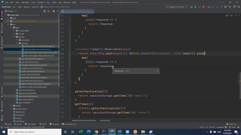Toggle the Project tool window side tab
This screenshot has width=241, height=135.
(2, 15)
